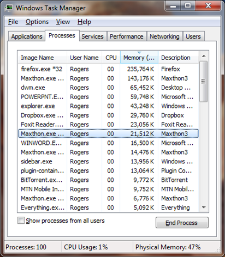Sort by Memory column header
This screenshot has width=225, height=257.
point(139,58)
